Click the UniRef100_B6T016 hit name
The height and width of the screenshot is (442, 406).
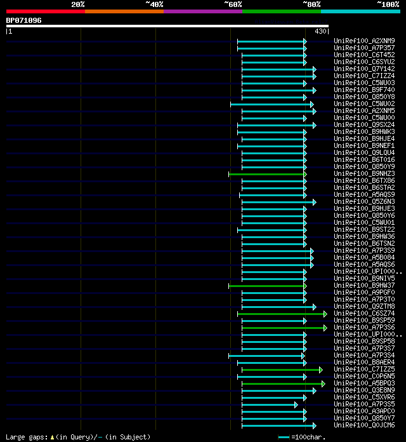[364, 160]
